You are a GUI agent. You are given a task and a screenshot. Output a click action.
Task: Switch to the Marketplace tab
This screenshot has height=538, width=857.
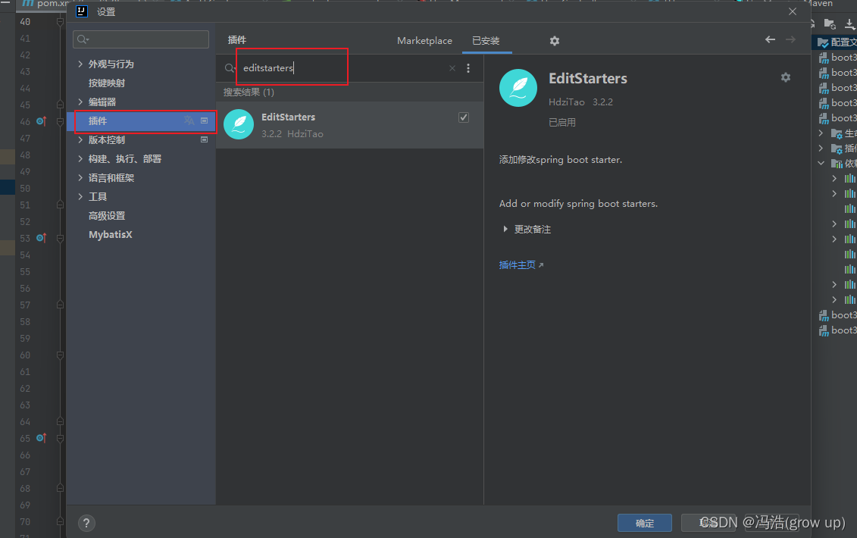click(424, 41)
